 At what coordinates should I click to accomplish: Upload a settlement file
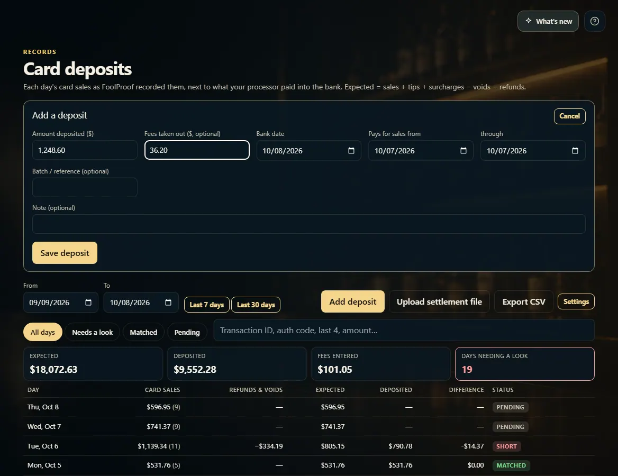(x=439, y=301)
